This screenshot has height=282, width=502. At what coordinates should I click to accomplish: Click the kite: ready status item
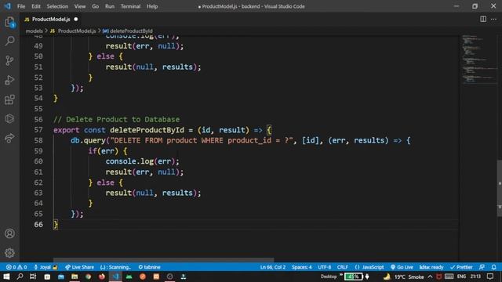tap(431, 267)
